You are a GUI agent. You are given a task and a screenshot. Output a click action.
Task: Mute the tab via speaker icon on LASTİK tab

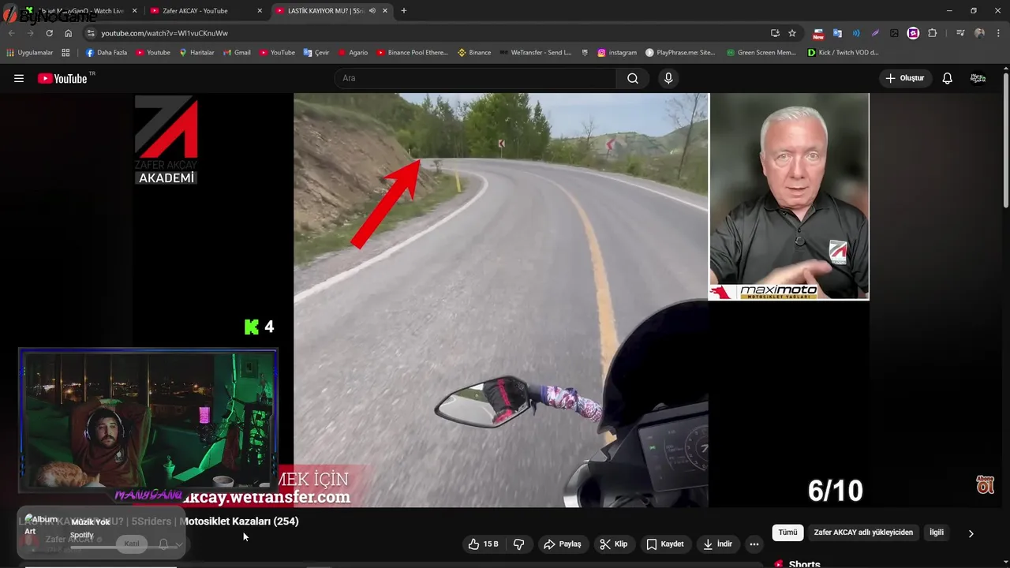pos(372,11)
